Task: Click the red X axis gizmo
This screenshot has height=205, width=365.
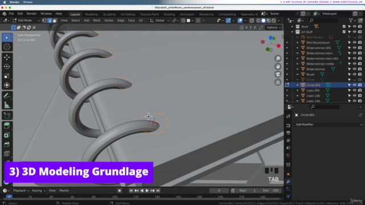Action: [278, 46]
